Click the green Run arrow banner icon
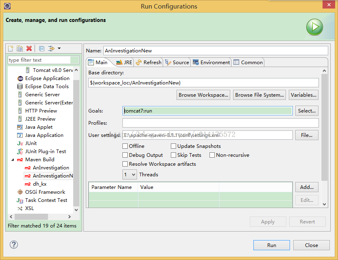 click(x=314, y=27)
